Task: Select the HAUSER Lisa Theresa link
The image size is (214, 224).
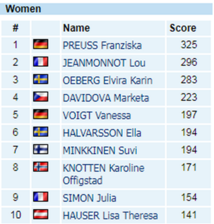Action: (110, 215)
